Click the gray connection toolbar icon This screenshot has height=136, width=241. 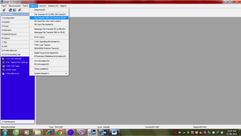pos(19,10)
